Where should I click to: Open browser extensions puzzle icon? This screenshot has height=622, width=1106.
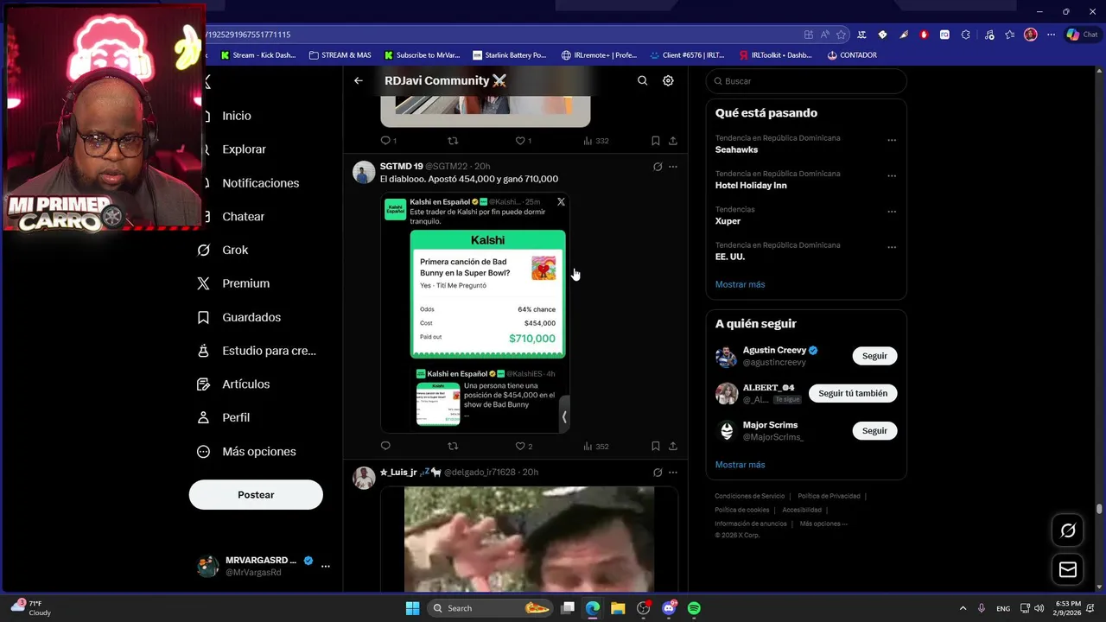click(965, 35)
